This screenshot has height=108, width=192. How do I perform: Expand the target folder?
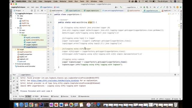(16, 49)
